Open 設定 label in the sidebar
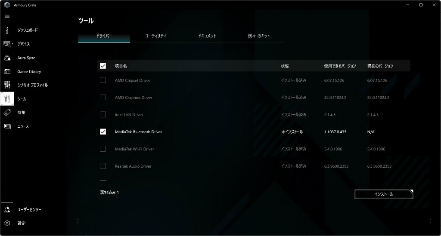441x236 pixels. coord(22,224)
